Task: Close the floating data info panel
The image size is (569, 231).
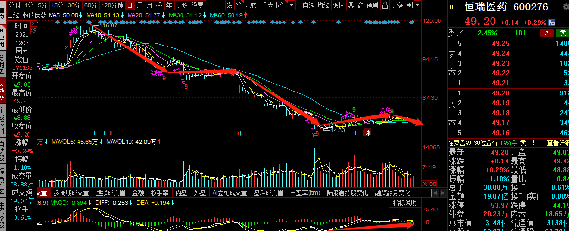Action: click(x=34, y=23)
